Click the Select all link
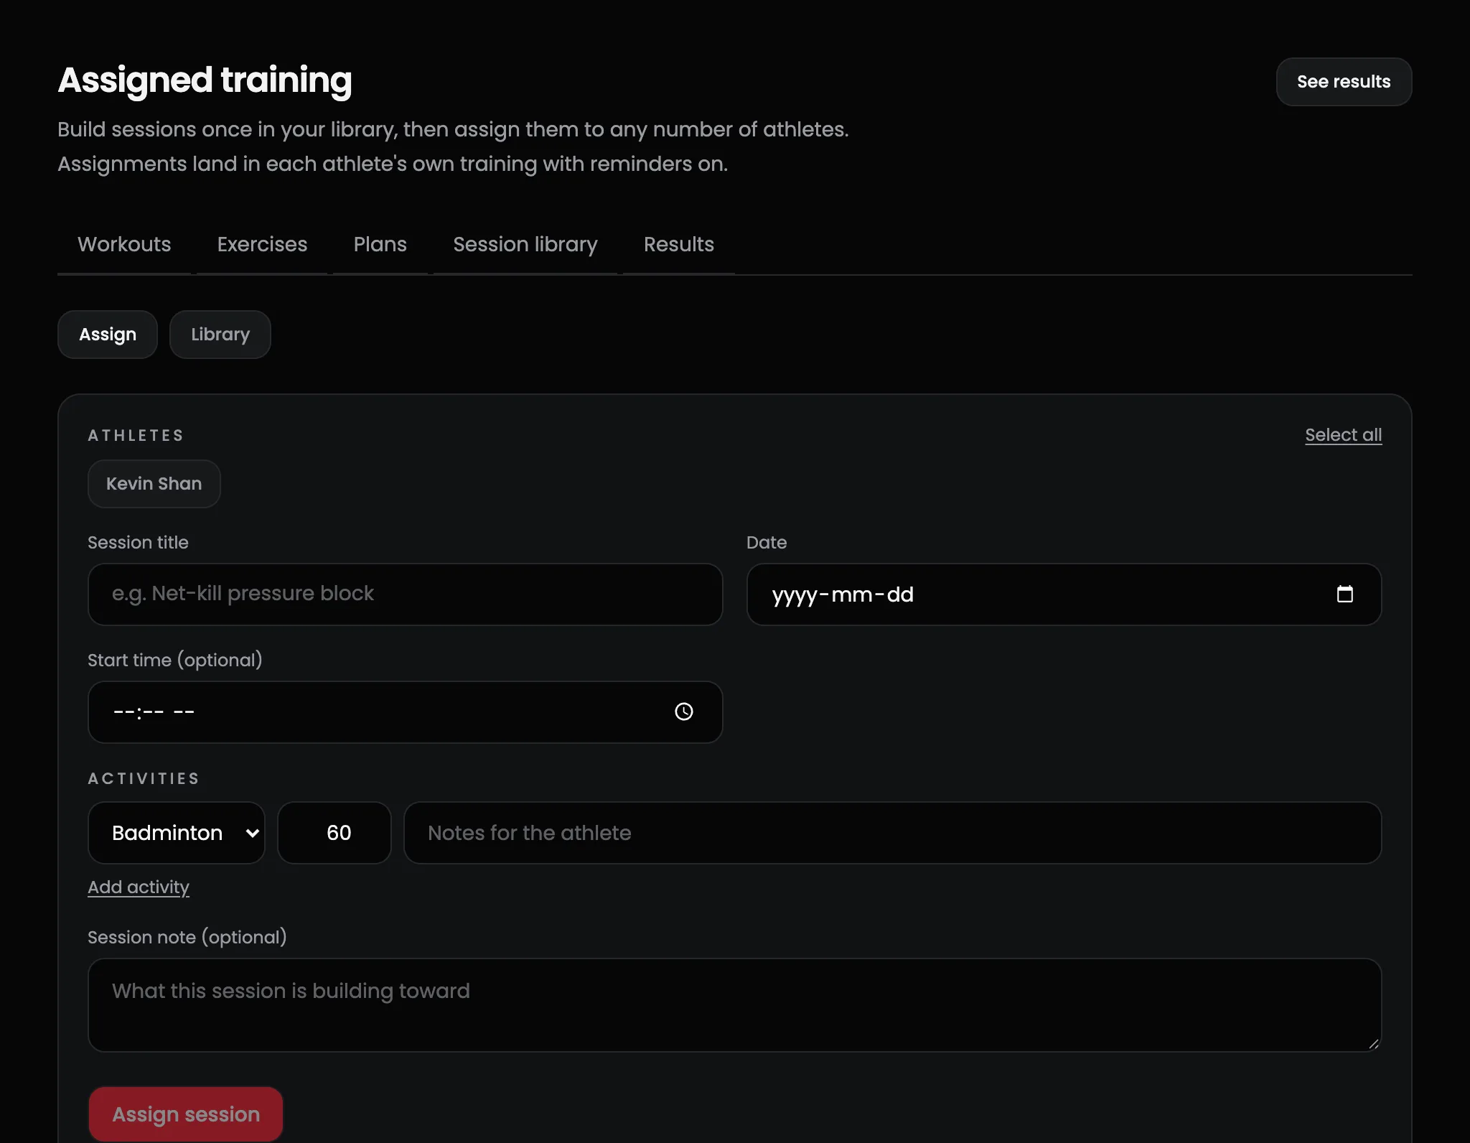This screenshot has height=1143, width=1470. tap(1344, 435)
